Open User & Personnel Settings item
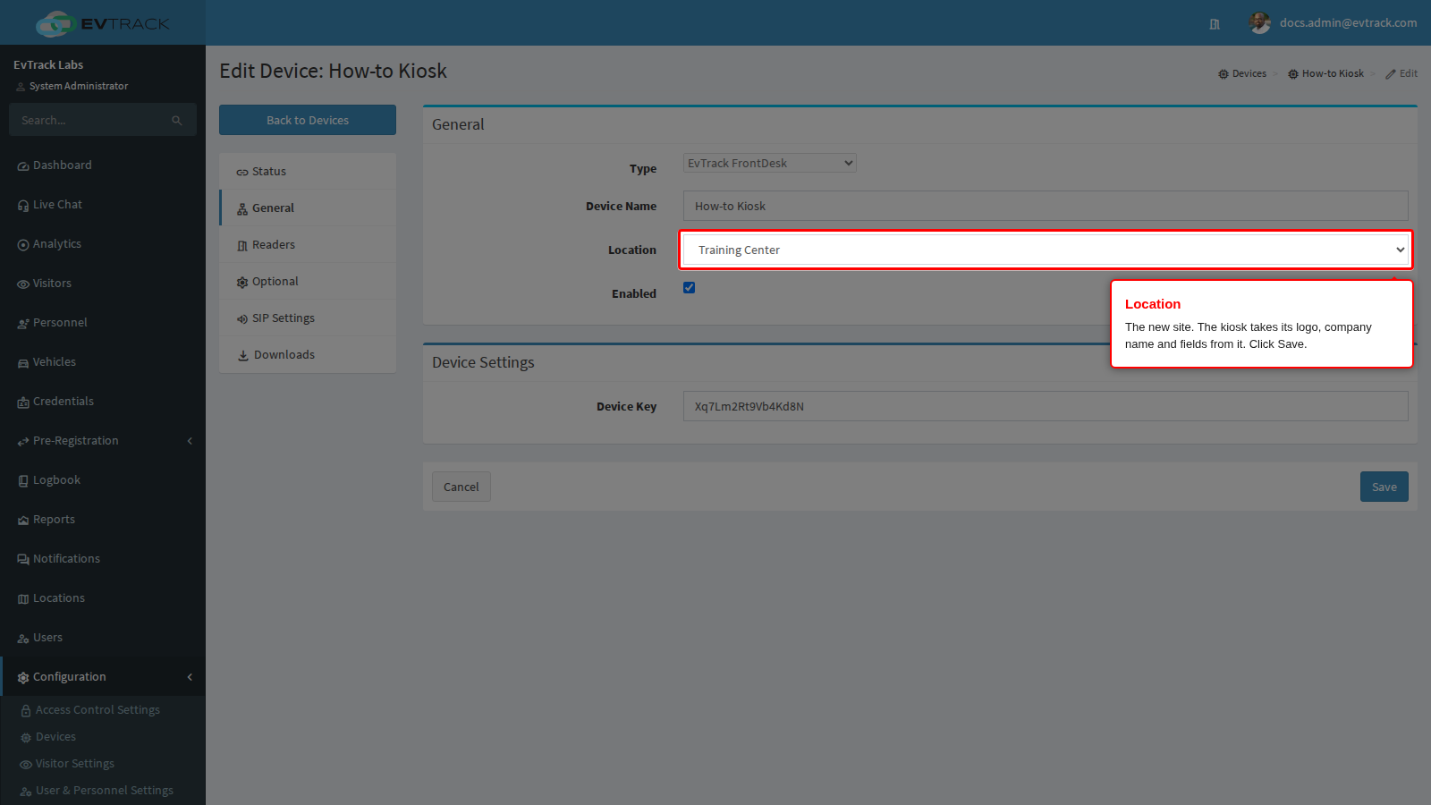This screenshot has height=805, width=1431. point(104,791)
